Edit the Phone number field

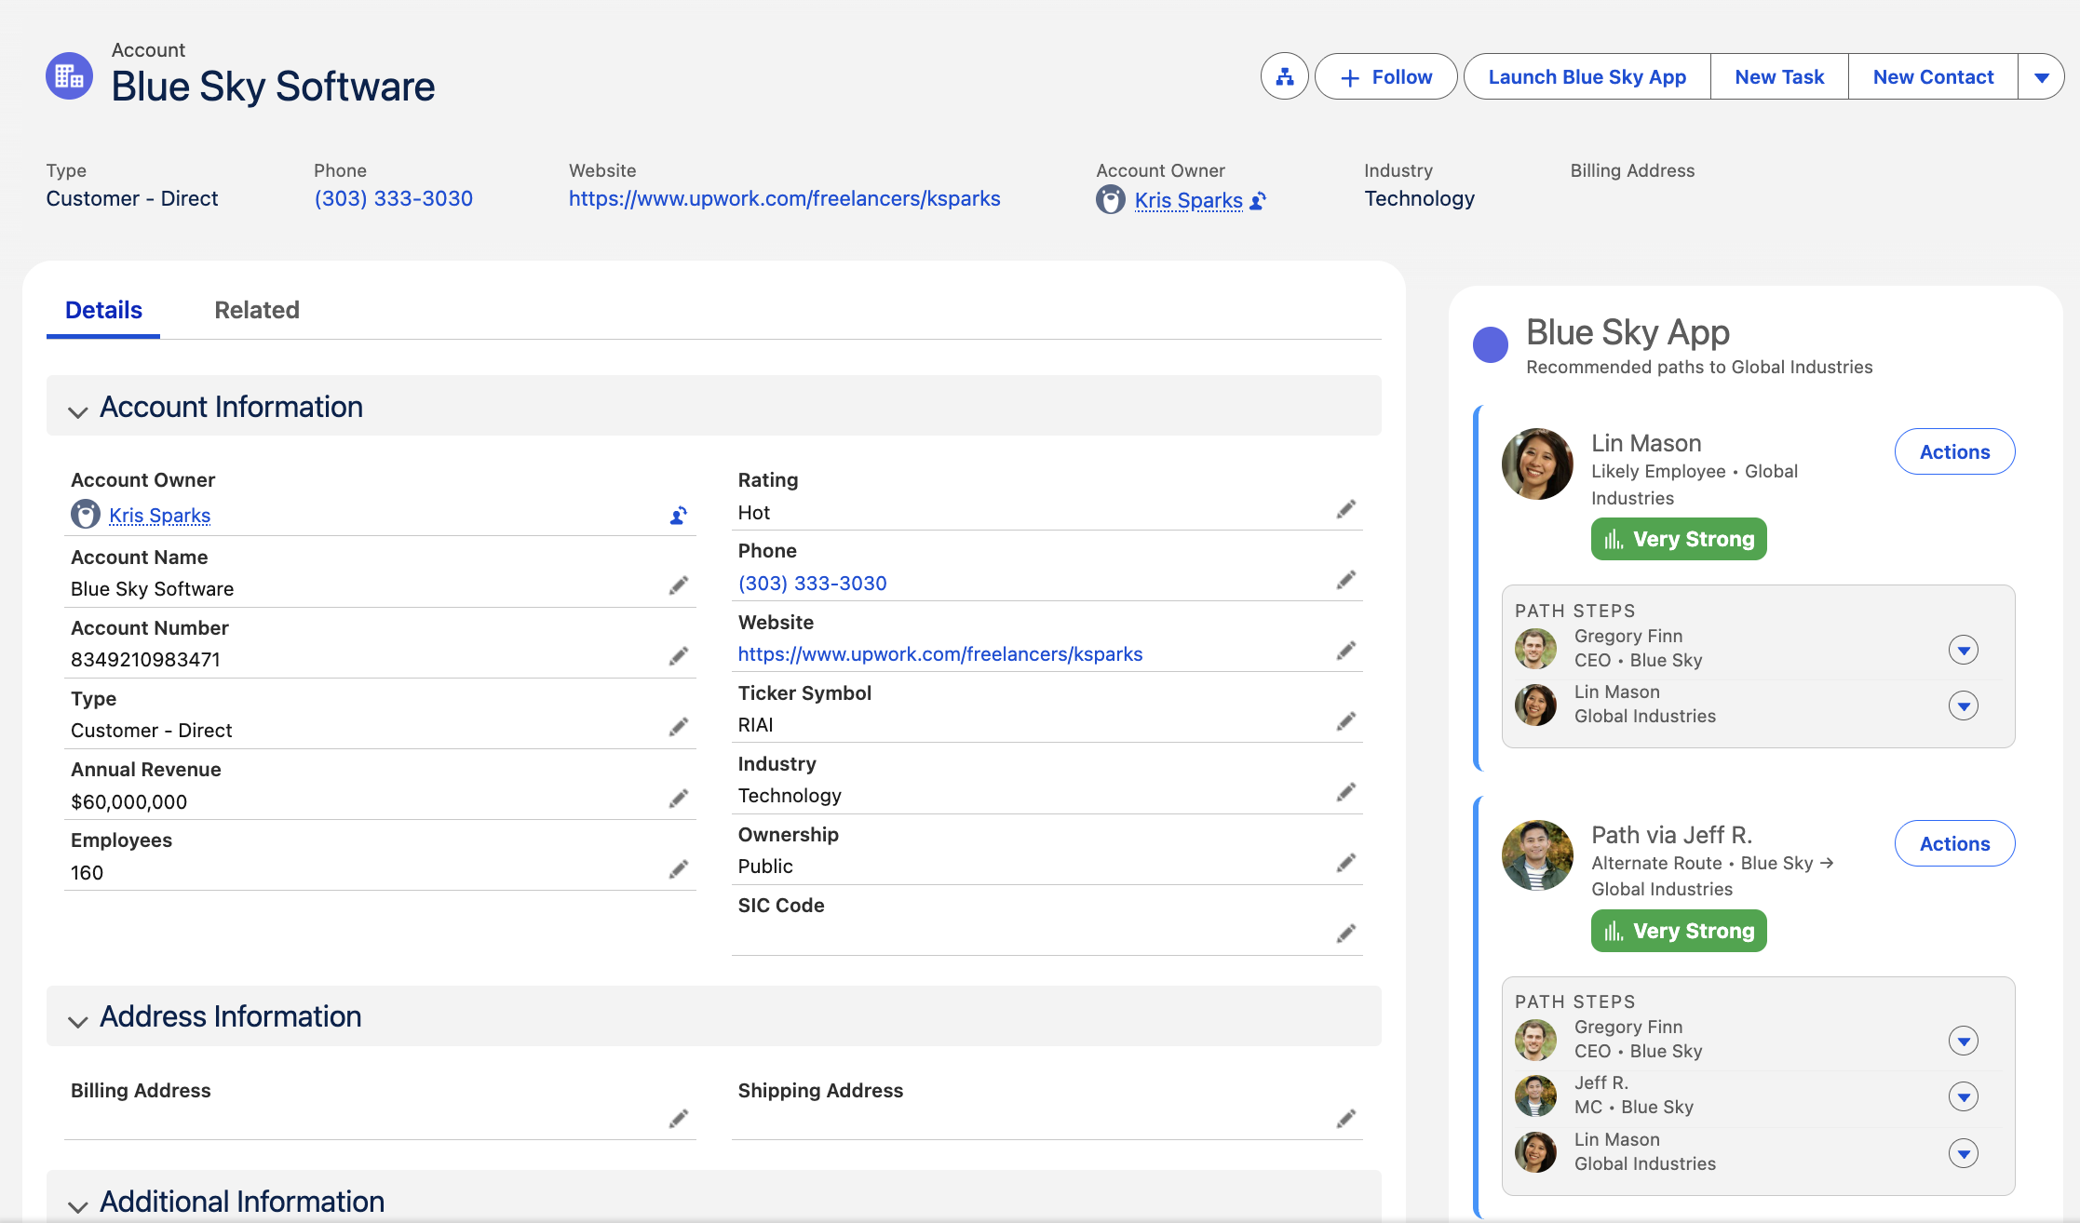(x=1346, y=580)
